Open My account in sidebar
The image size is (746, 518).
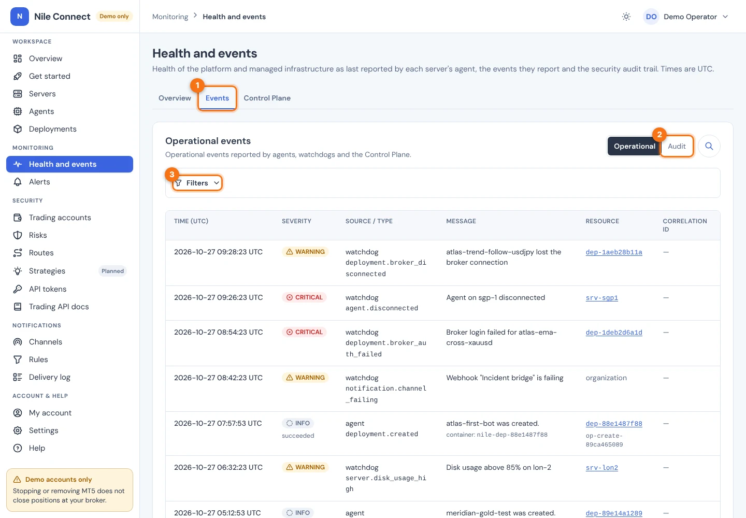[69, 413]
